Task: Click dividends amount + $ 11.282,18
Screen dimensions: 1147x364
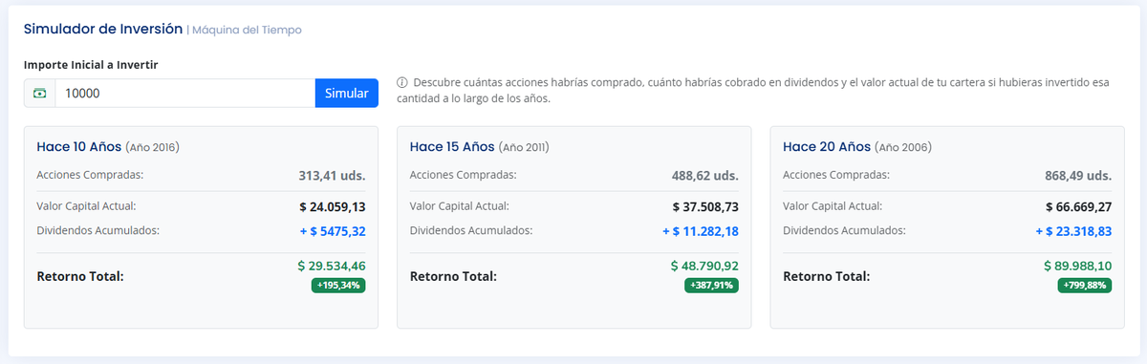Action: 701,231
